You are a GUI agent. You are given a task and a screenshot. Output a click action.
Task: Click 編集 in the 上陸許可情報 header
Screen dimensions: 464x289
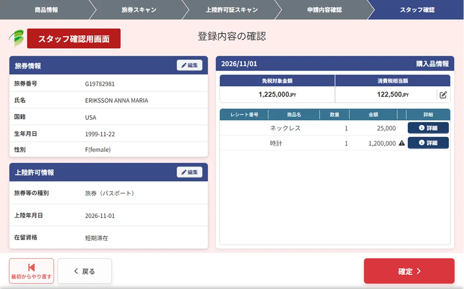189,172
